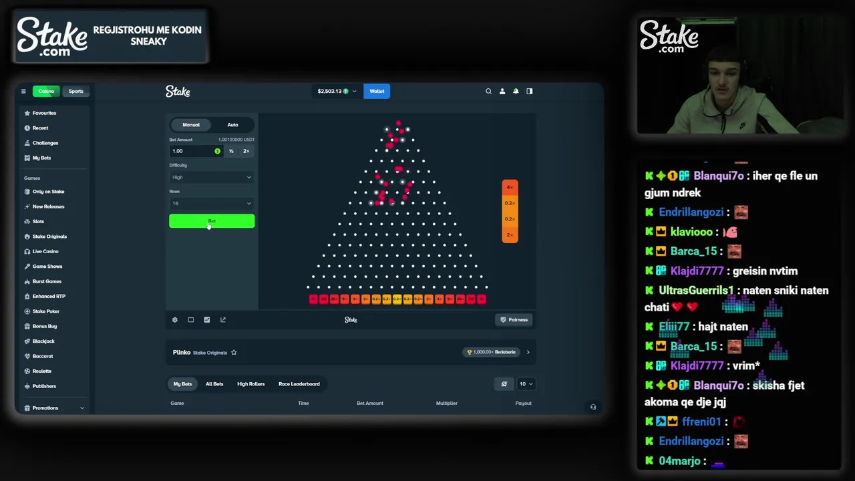Open the notifications bell icon
The width and height of the screenshot is (855, 481).
click(516, 92)
